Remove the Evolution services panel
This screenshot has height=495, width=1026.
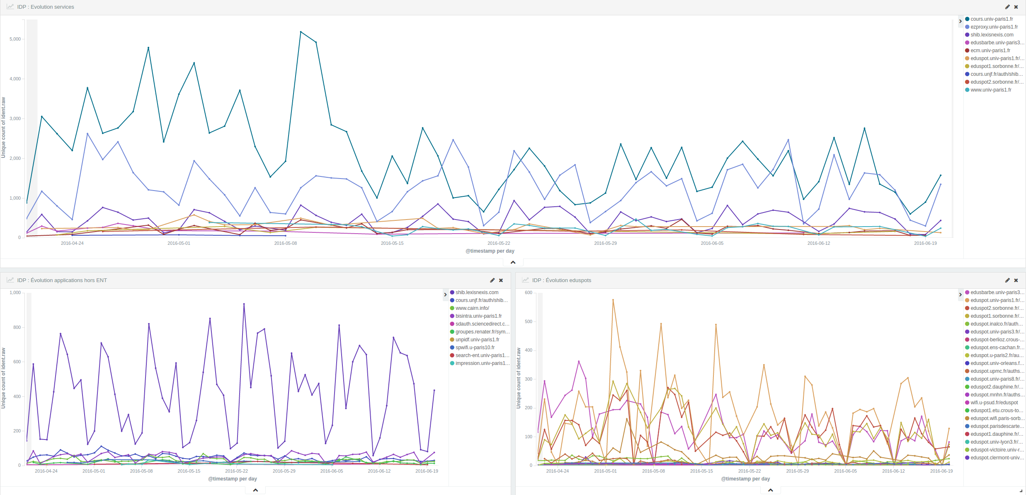pos(1016,7)
